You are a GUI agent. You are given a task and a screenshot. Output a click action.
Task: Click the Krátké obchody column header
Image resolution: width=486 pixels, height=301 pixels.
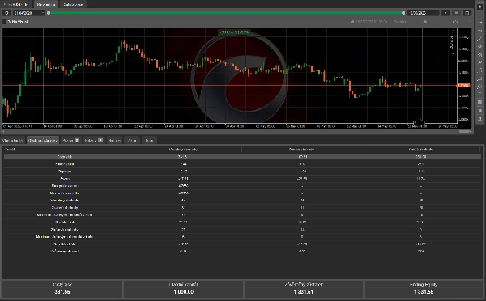[x=420, y=149]
